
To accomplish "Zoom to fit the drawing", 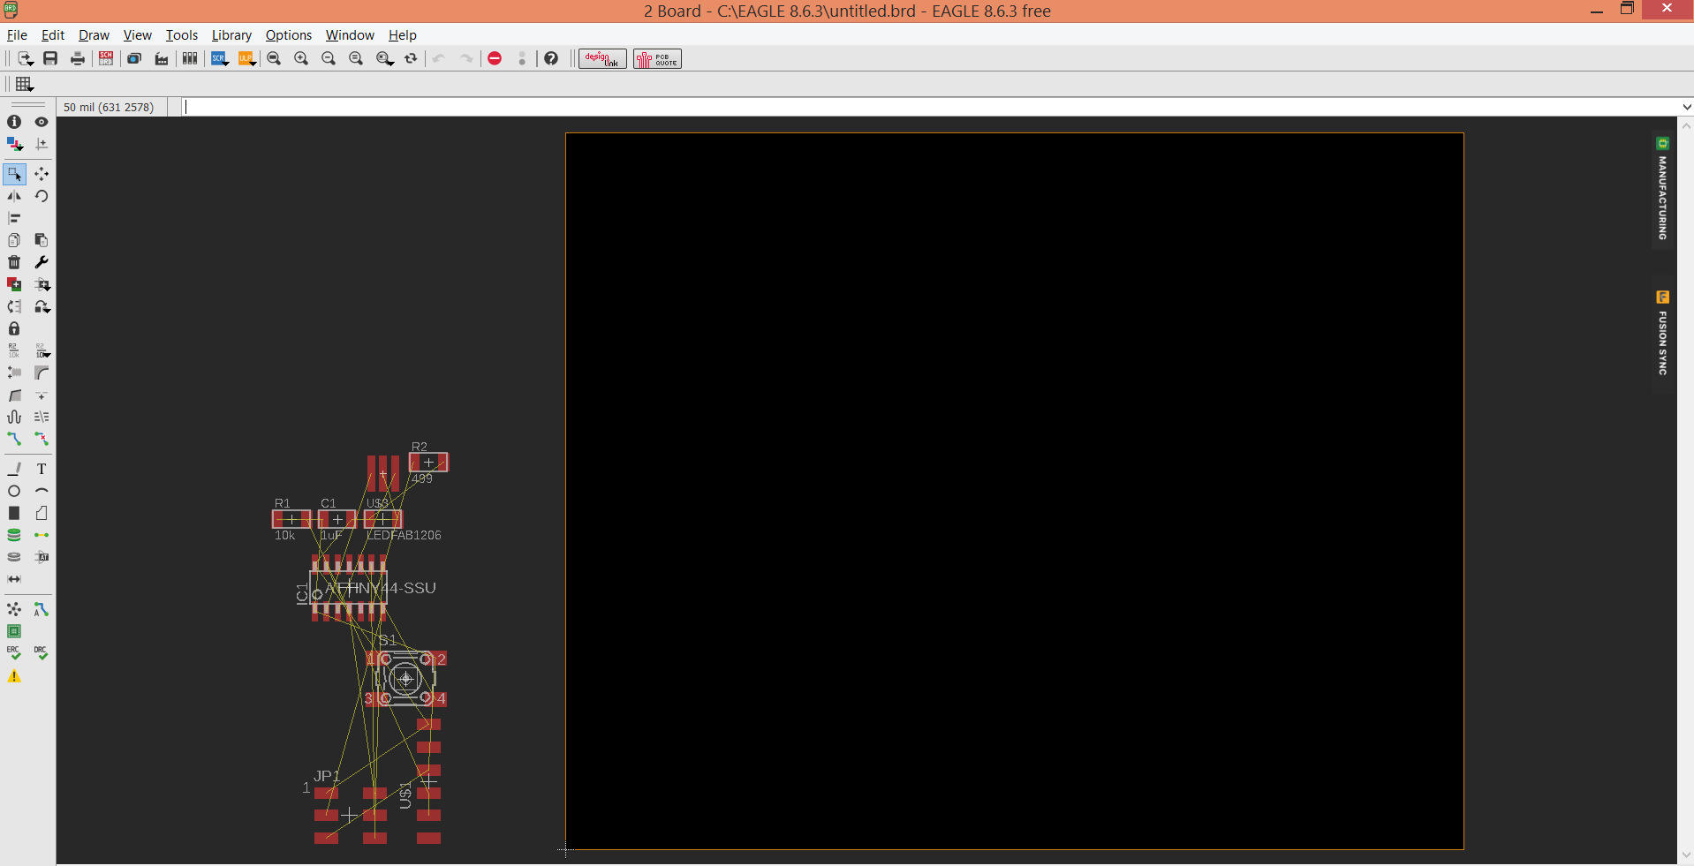I will pyautogui.click(x=274, y=58).
